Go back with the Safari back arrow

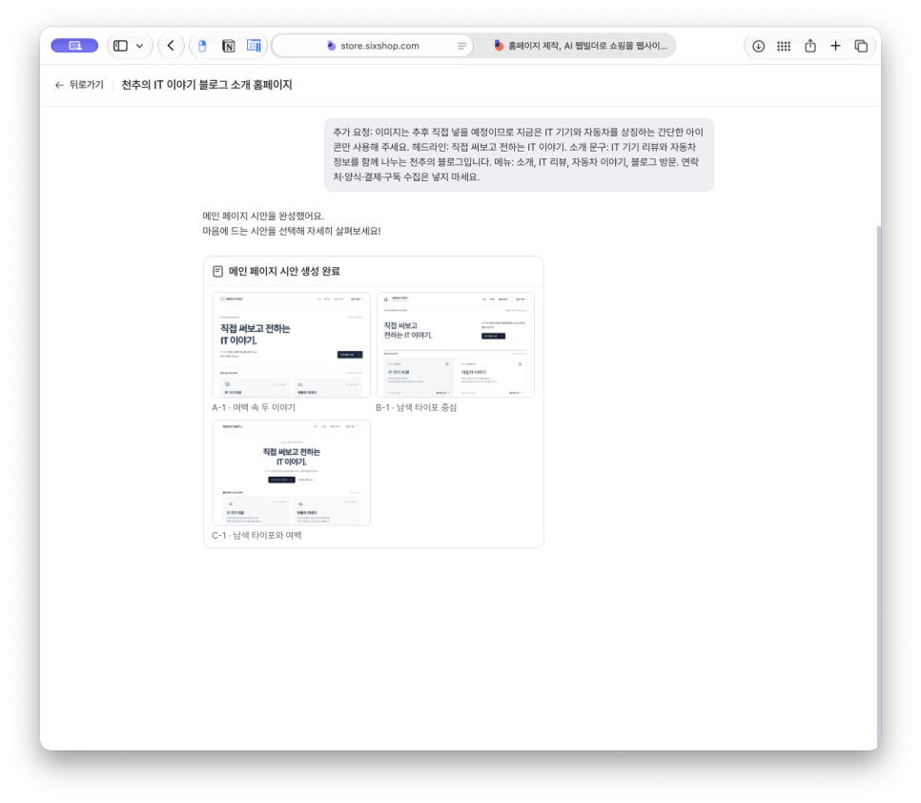click(x=171, y=46)
